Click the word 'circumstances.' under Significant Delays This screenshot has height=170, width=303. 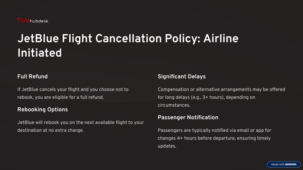click(x=174, y=105)
